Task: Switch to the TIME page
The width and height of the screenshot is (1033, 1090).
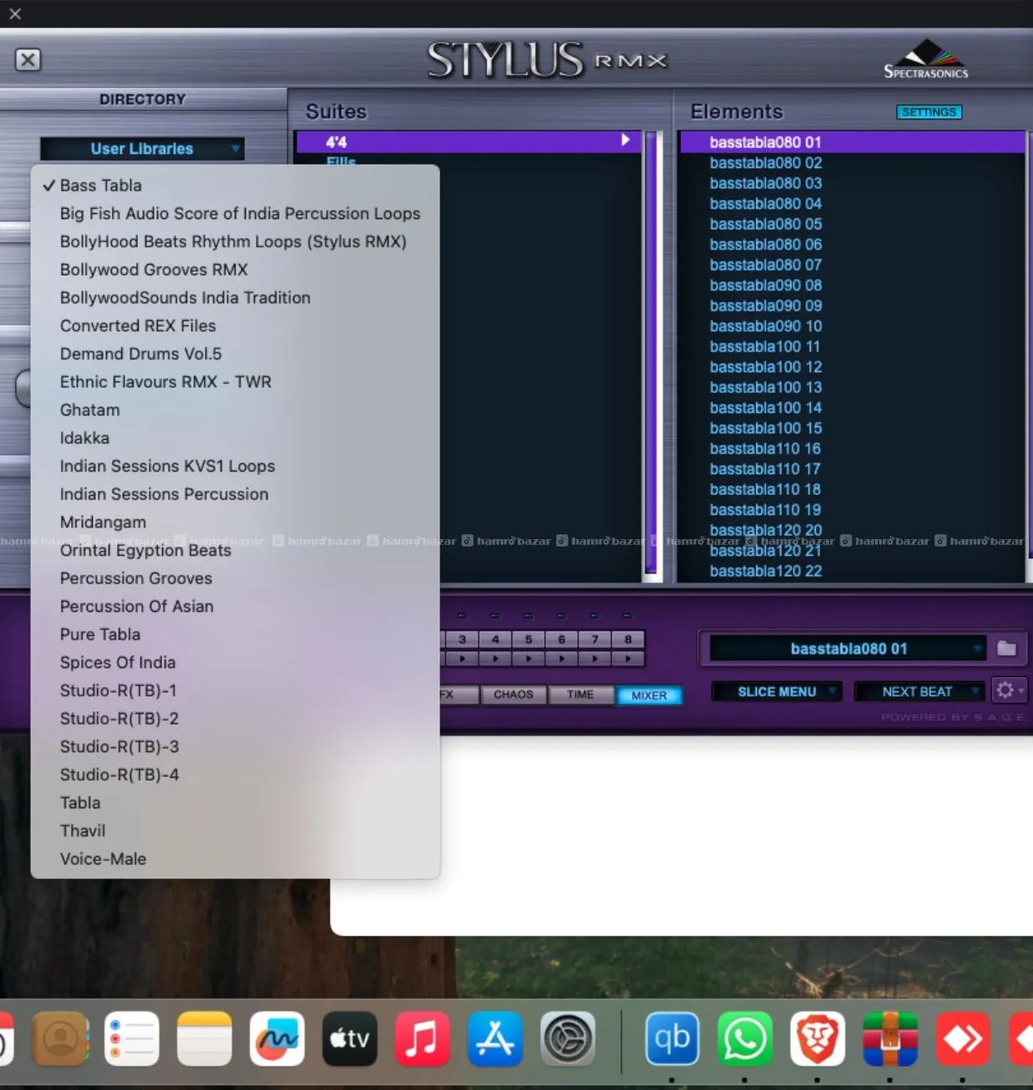Action: pyautogui.click(x=580, y=695)
